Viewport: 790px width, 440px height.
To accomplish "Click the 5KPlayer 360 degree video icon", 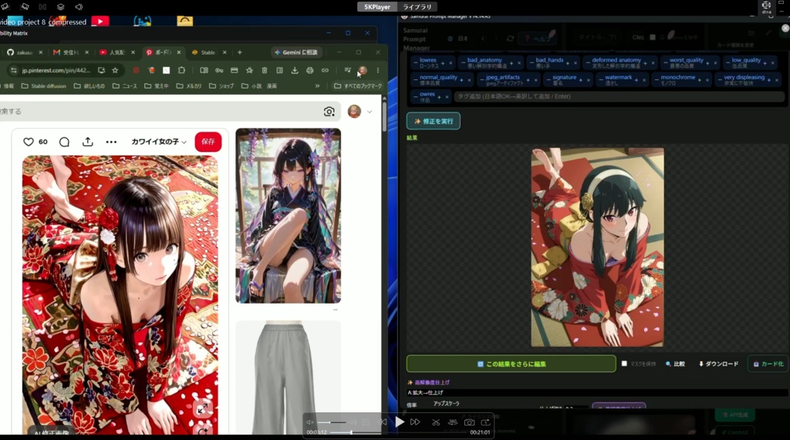I will click(452, 422).
